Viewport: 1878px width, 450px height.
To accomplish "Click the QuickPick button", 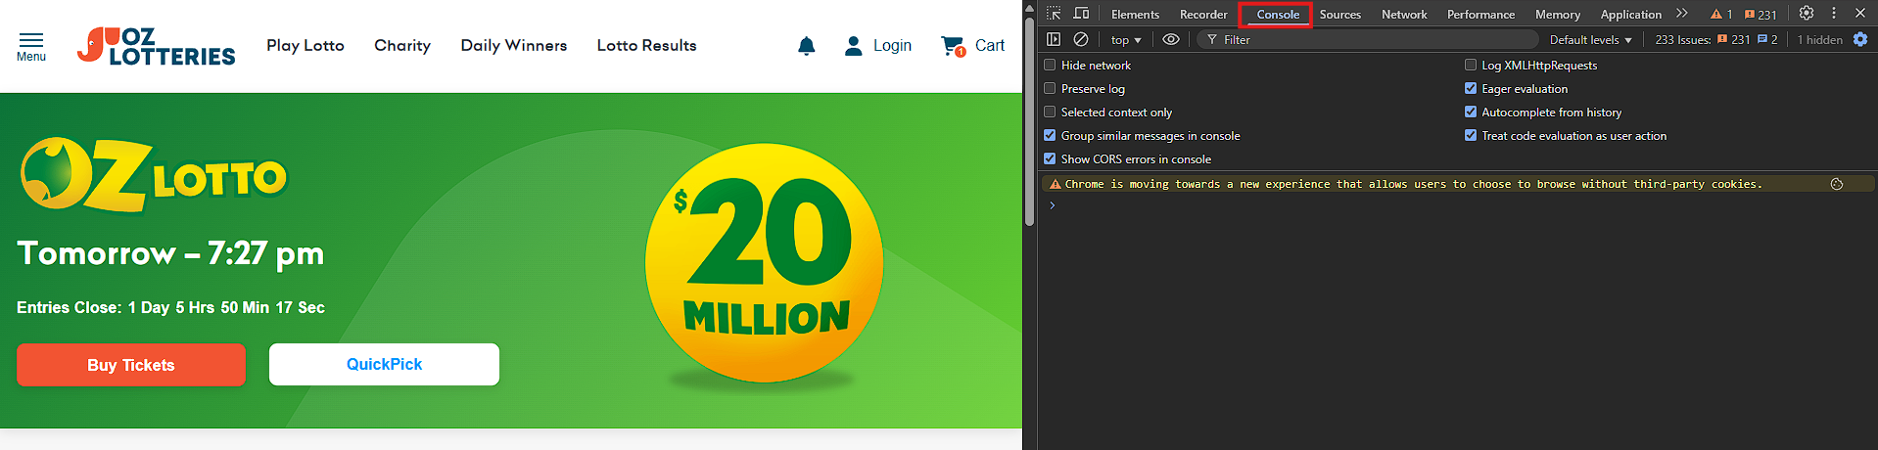I will pyautogui.click(x=384, y=364).
